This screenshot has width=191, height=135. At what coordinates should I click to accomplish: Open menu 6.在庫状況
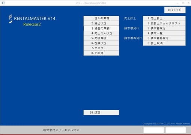coord(101,43)
